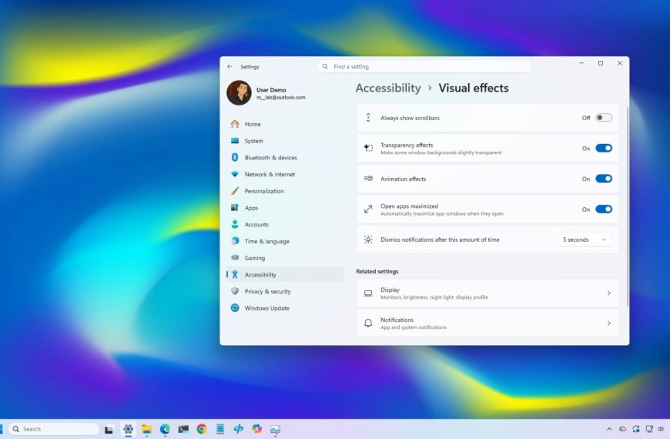Open Network & internet settings
The height and width of the screenshot is (439, 670).
tap(285, 174)
